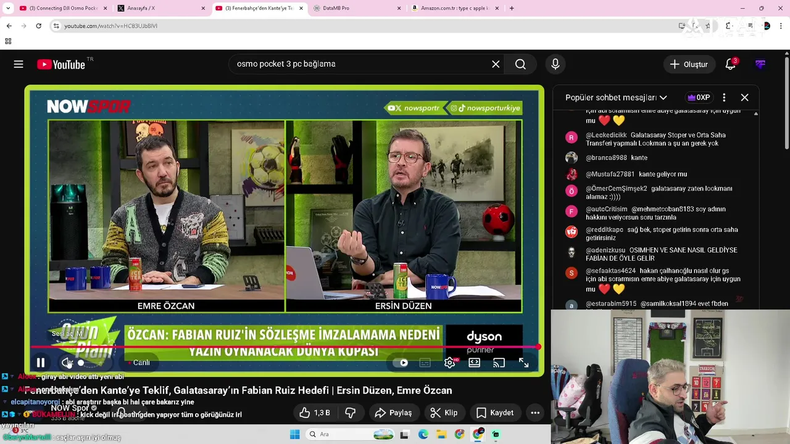Image resolution: width=790 pixels, height=444 pixels.
Task: Open the site info icon in the address bar
Action: (56, 26)
